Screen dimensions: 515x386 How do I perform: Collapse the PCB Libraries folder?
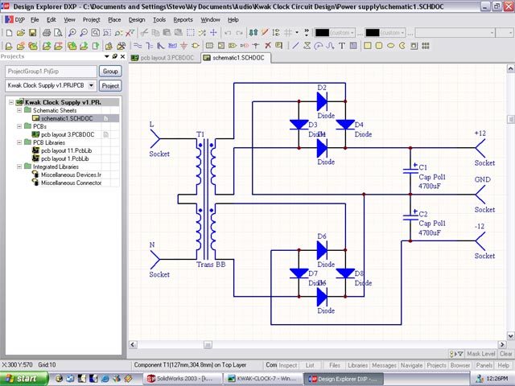tap(19, 142)
